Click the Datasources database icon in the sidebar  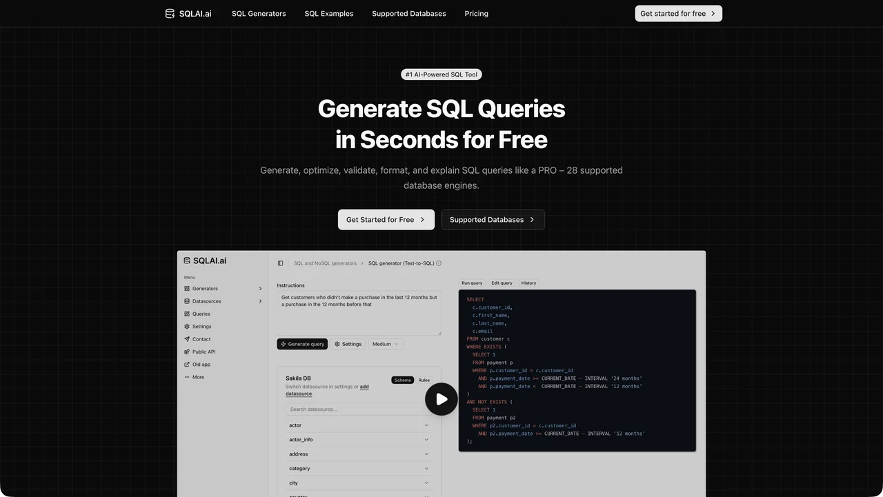pos(187,301)
